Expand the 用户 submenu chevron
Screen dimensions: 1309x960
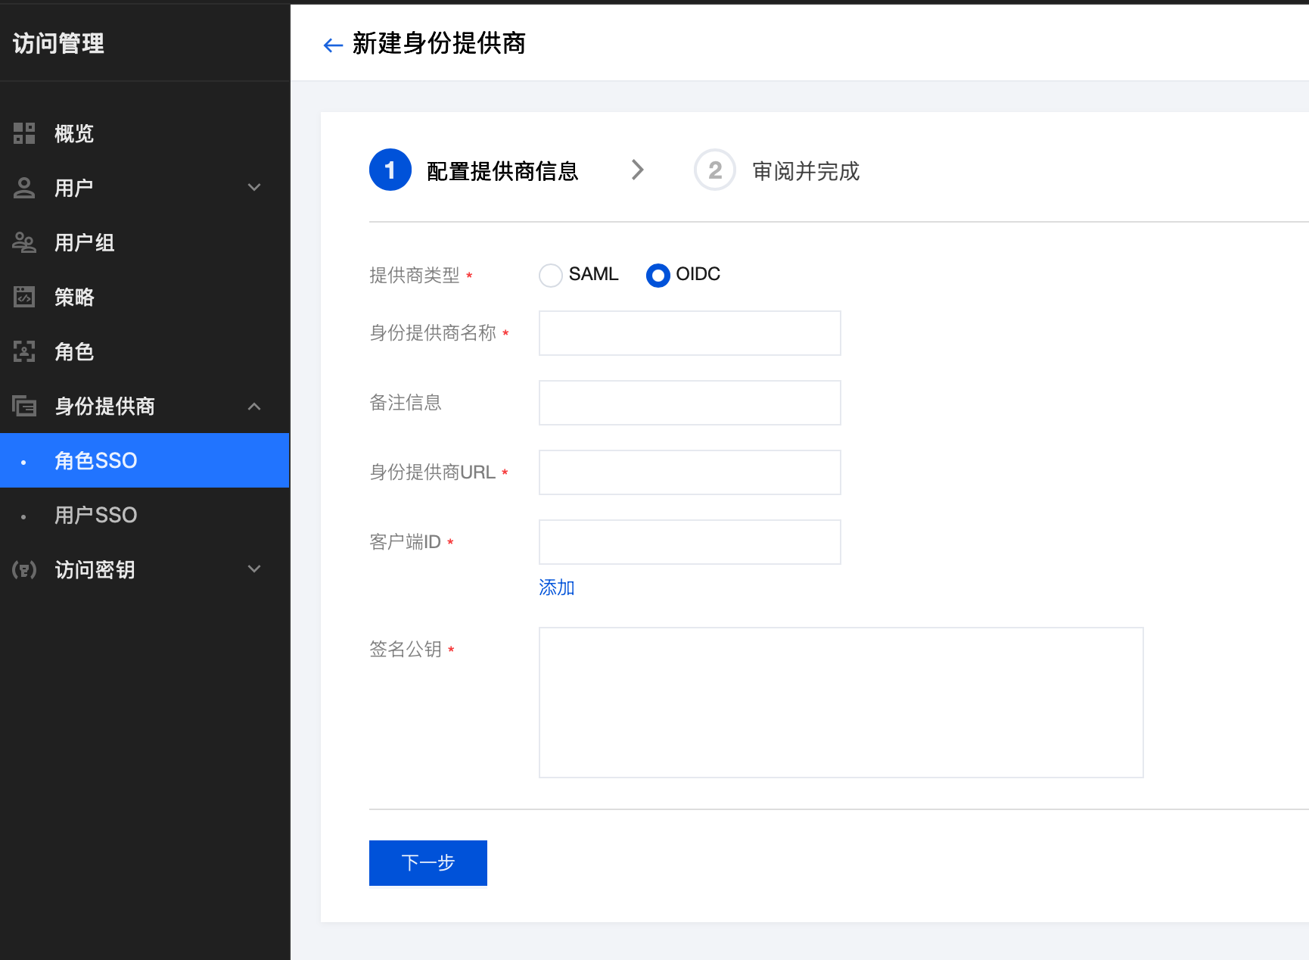point(254,188)
